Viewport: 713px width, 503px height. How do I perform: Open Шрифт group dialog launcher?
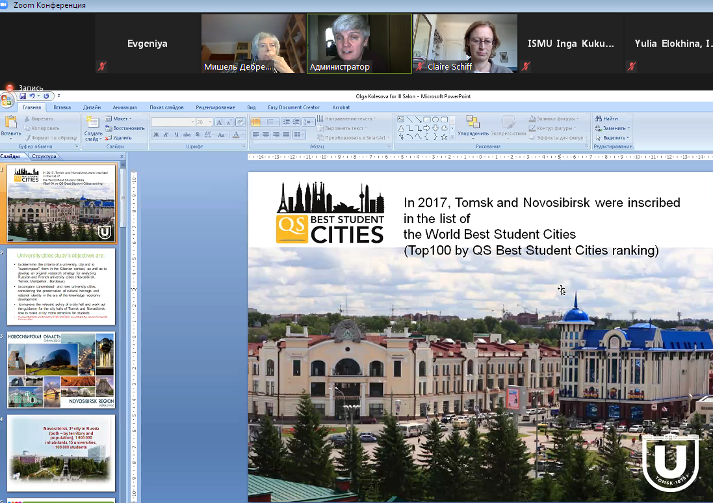[244, 146]
